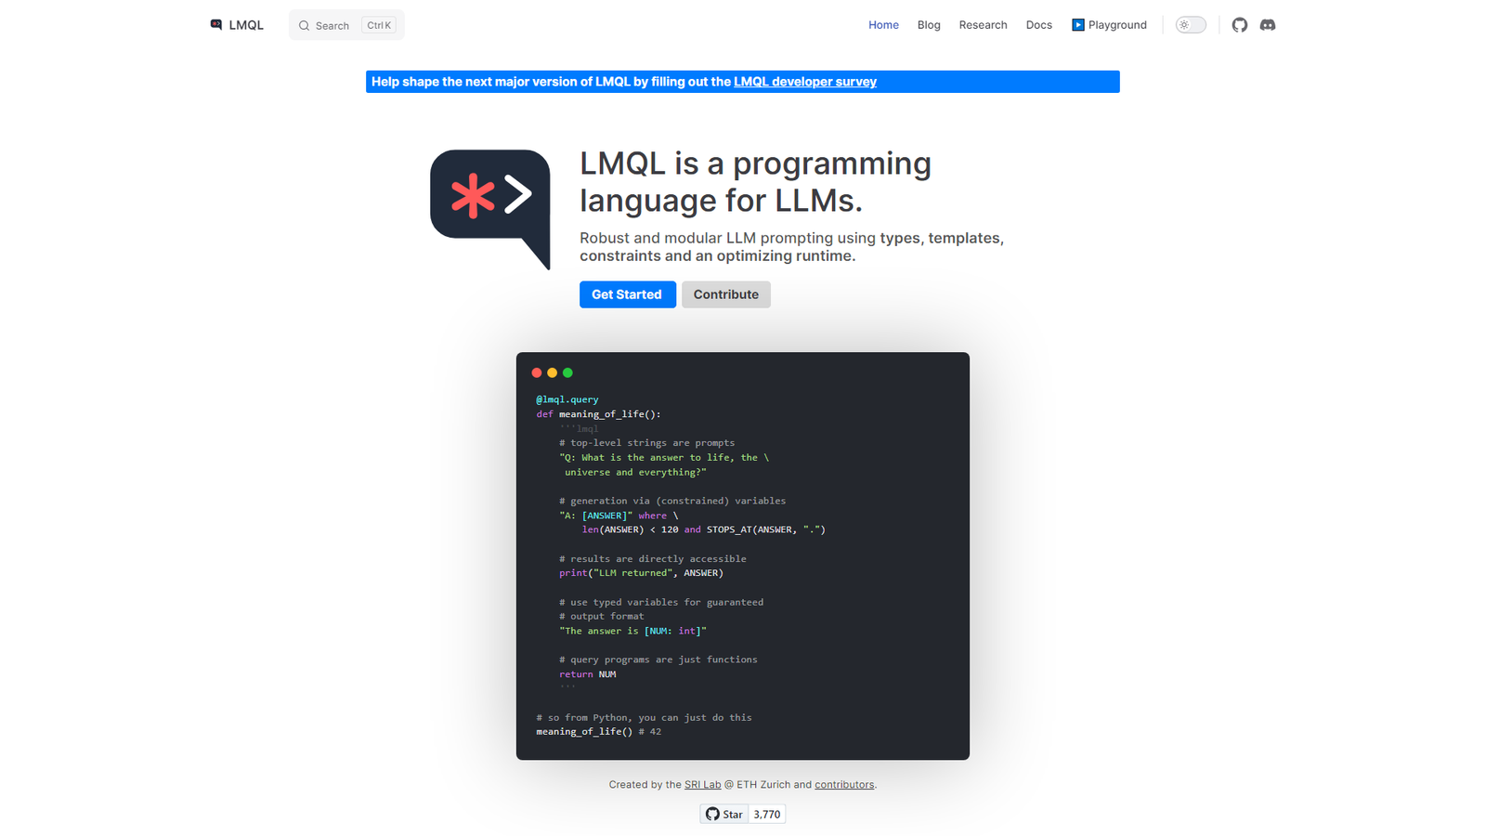
Task: Click the search magnifier icon
Action: coord(304,26)
